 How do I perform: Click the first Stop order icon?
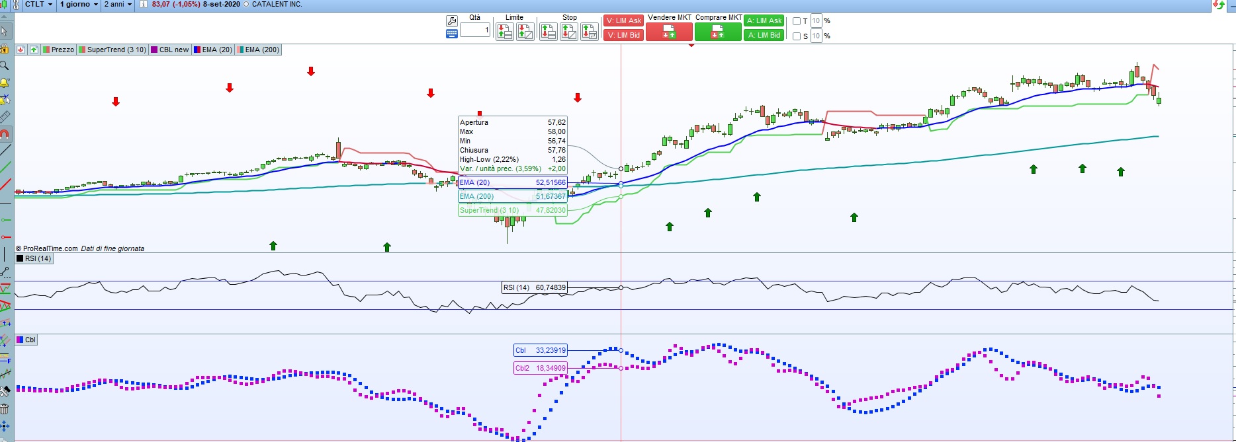click(549, 31)
